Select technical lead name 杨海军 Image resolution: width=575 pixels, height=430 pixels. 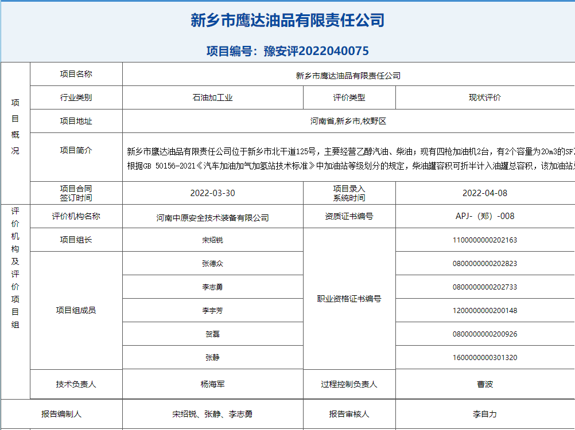click(x=213, y=384)
